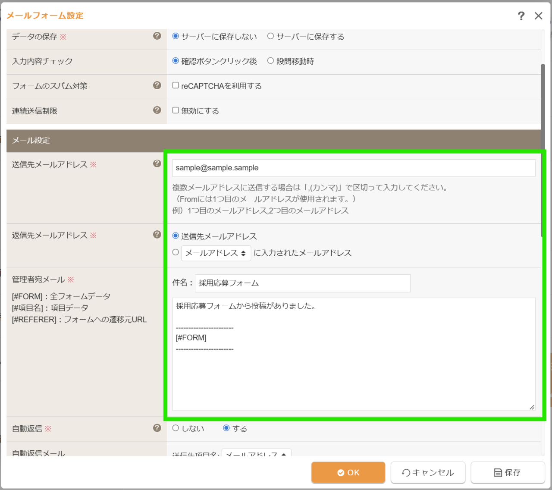Viewport: 552px width, 490px height.
Task: Click help icon beside 連続送信制限
Action: tap(157, 110)
